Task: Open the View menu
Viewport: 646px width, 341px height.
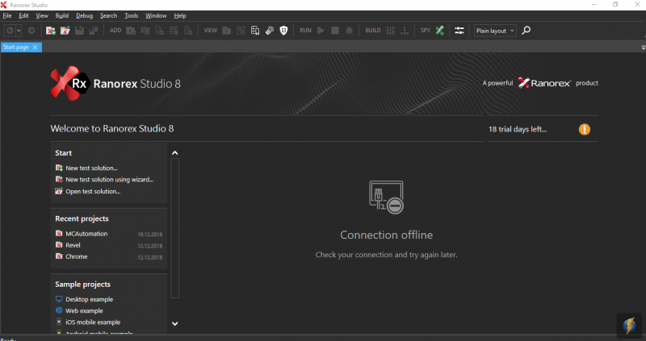Action: [42, 15]
